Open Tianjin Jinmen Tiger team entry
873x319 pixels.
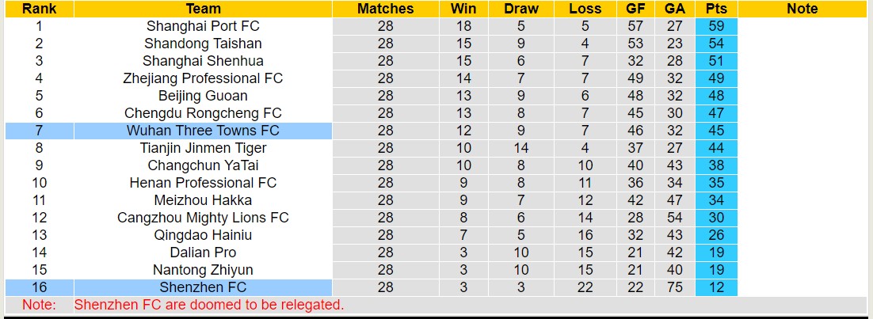click(x=204, y=148)
